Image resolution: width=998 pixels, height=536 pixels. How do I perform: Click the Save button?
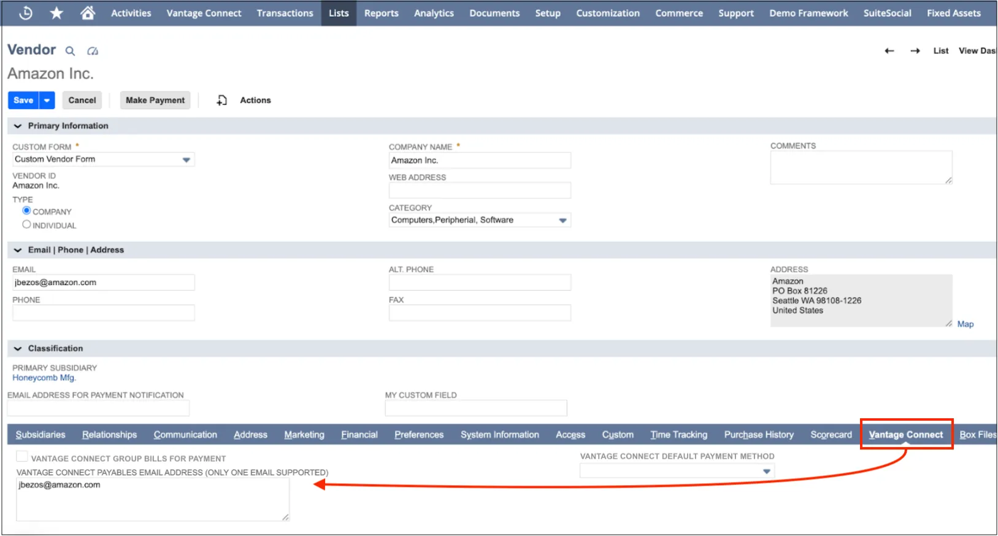pos(23,101)
